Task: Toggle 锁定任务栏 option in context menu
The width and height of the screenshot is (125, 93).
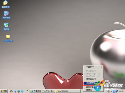Action: point(90,87)
